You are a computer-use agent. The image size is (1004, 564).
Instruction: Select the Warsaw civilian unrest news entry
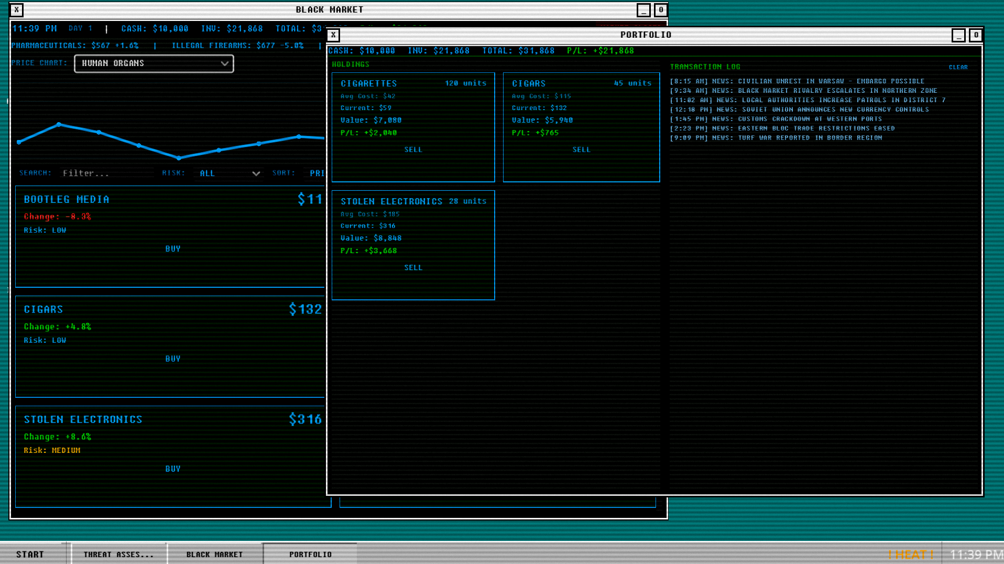[797, 81]
